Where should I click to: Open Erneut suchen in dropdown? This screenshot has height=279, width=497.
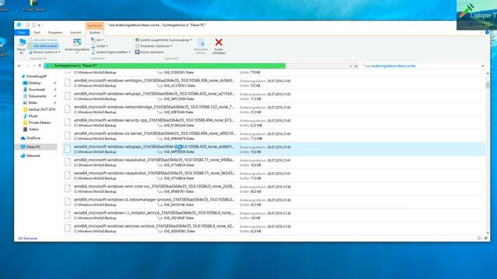pos(44,52)
